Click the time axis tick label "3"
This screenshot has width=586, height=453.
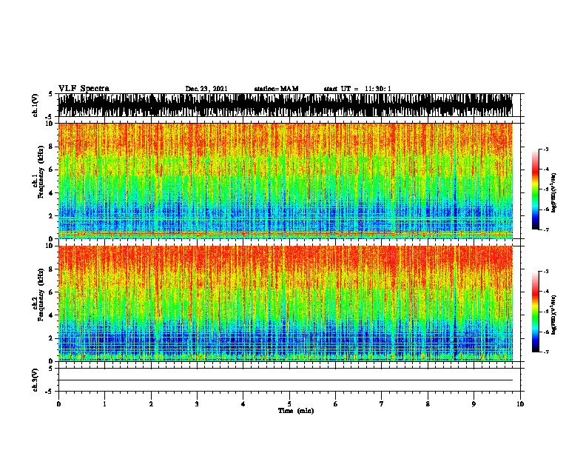click(x=197, y=404)
